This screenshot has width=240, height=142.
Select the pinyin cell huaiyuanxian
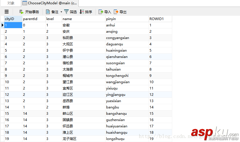[127, 126]
